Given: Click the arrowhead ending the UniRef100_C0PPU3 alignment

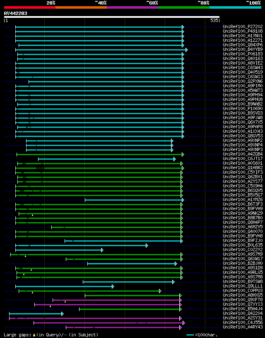Looking at the screenshot, I should point(160,291).
